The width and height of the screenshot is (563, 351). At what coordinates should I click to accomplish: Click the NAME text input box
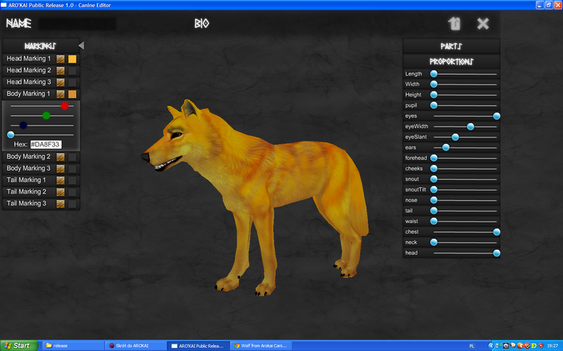[x=77, y=24]
